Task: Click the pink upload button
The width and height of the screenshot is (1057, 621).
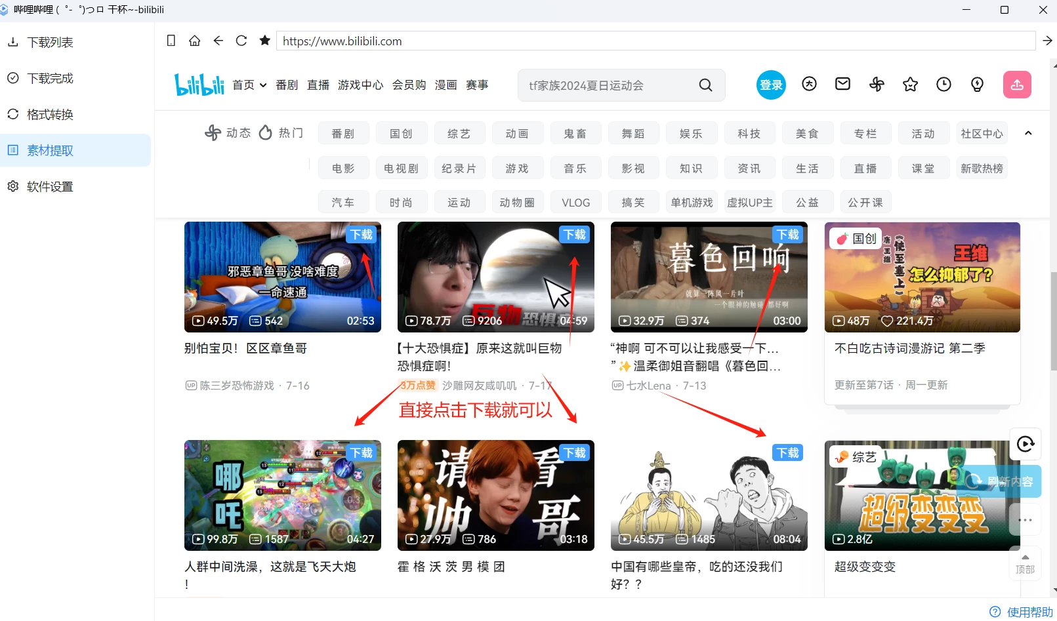Action: tap(1017, 85)
